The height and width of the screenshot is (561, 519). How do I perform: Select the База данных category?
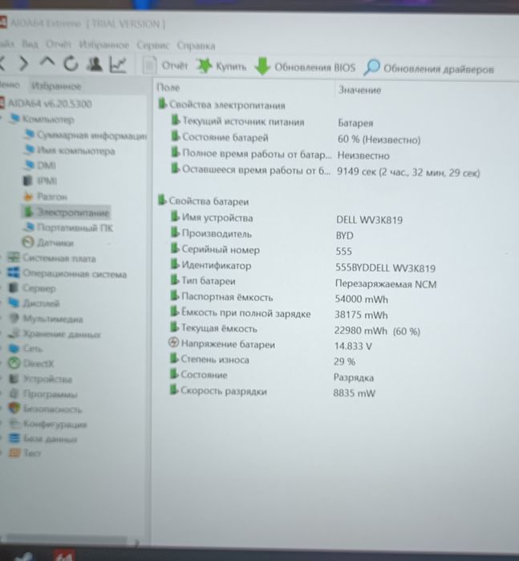click(x=43, y=439)
